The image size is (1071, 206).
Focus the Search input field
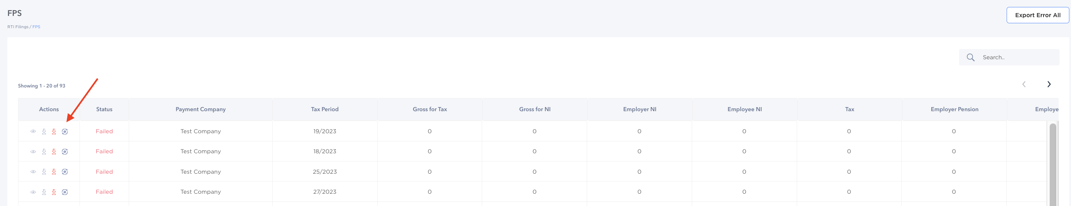(1019, 58)
